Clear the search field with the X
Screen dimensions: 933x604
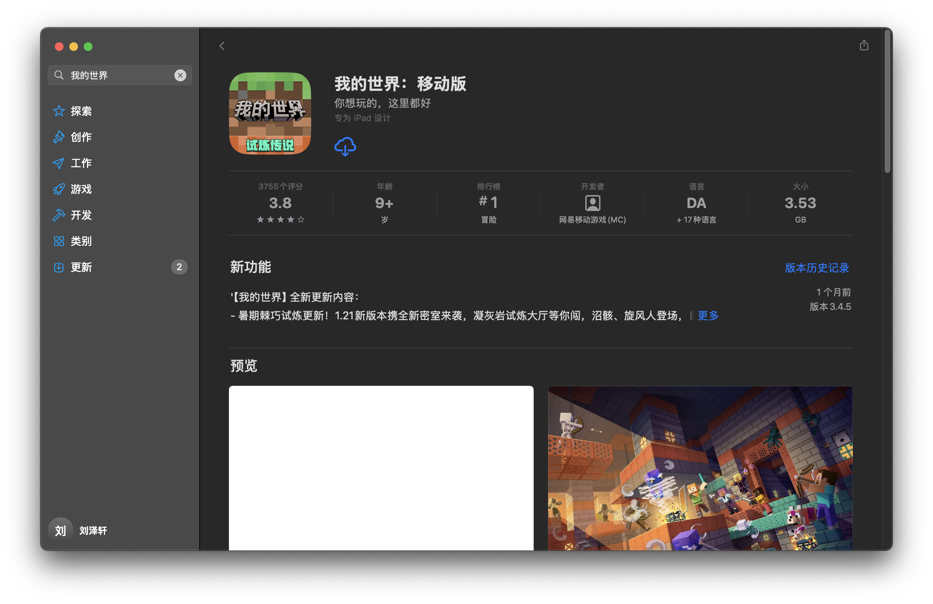(x=180, y=75)
